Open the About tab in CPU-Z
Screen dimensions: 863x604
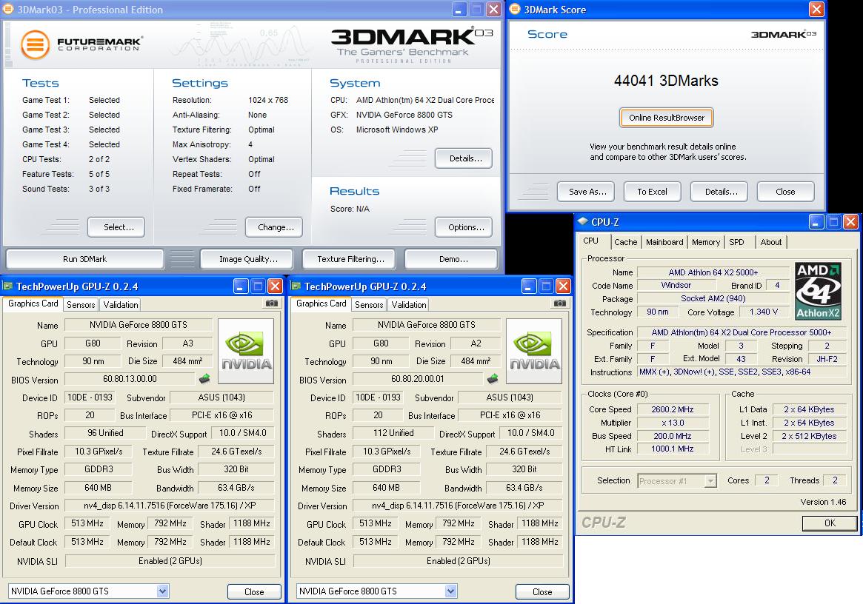pyautogui.click(x=770, y=242)
